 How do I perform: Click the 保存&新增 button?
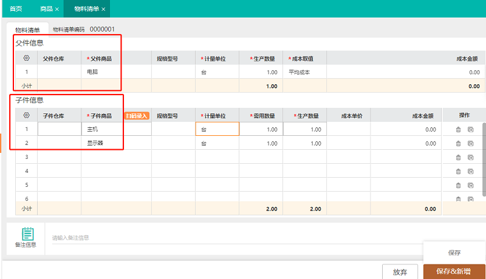tap(454, 271)
